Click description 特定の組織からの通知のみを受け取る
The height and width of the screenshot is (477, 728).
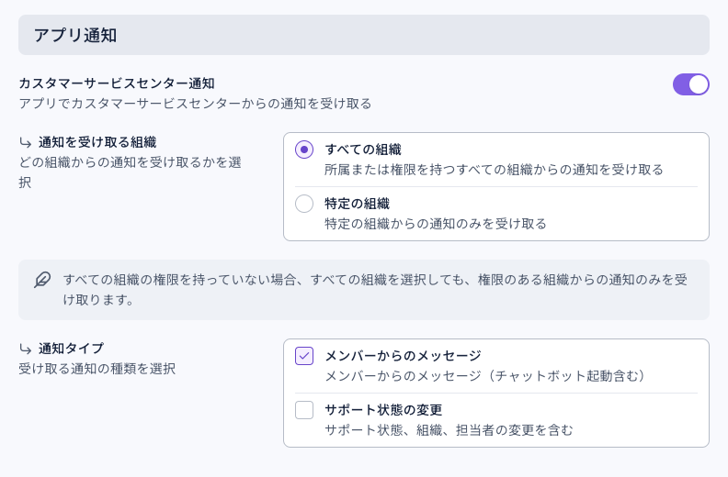[436, 224]
